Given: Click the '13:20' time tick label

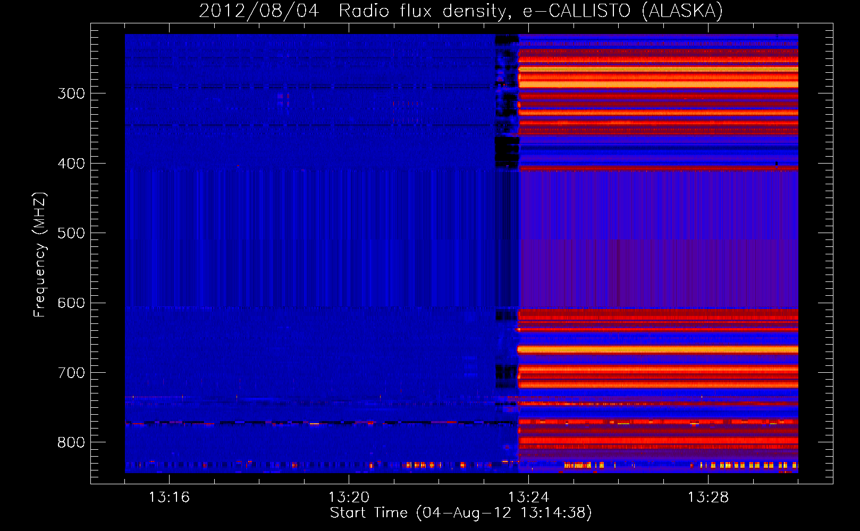Looking at the screenshot, I should coord(349,497).
